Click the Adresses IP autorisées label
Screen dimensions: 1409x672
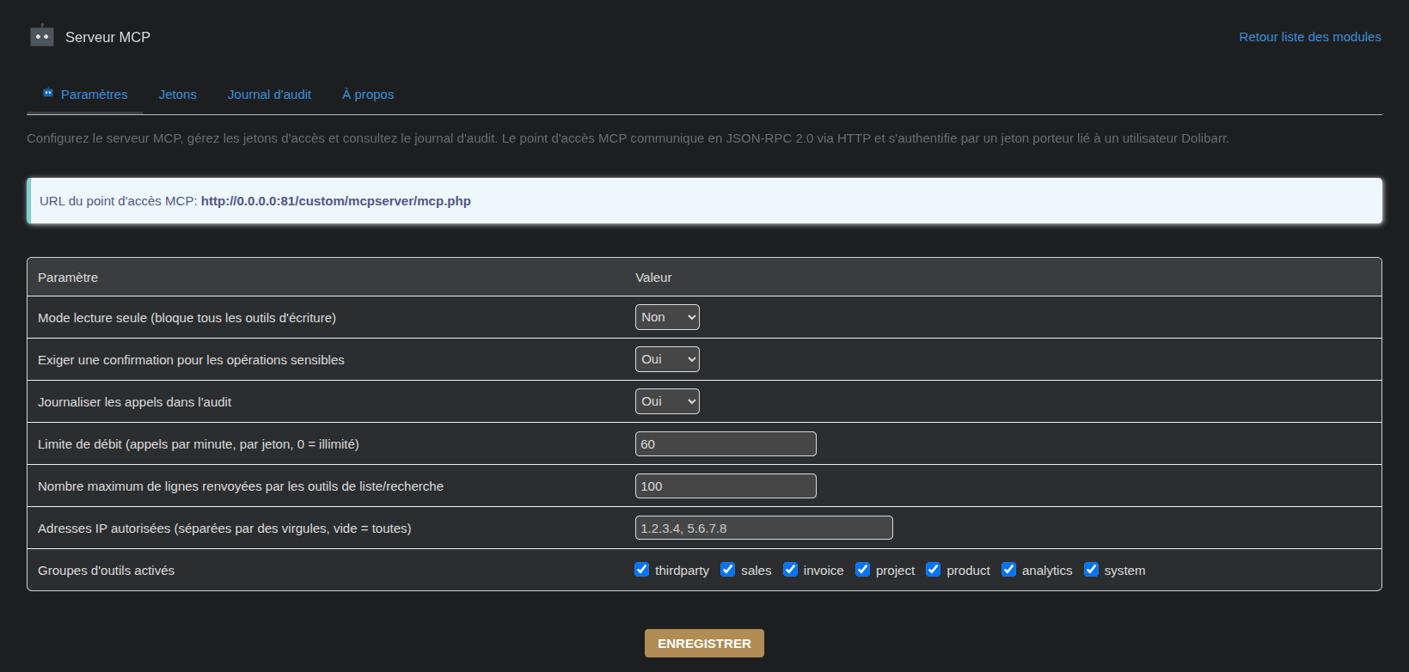[224, 528]
